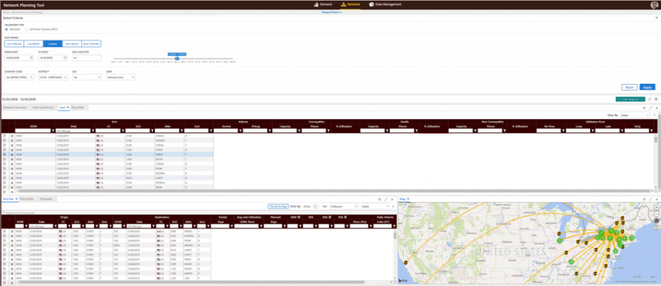Select All Point Volume (APV) radio option

click(27, 29)
